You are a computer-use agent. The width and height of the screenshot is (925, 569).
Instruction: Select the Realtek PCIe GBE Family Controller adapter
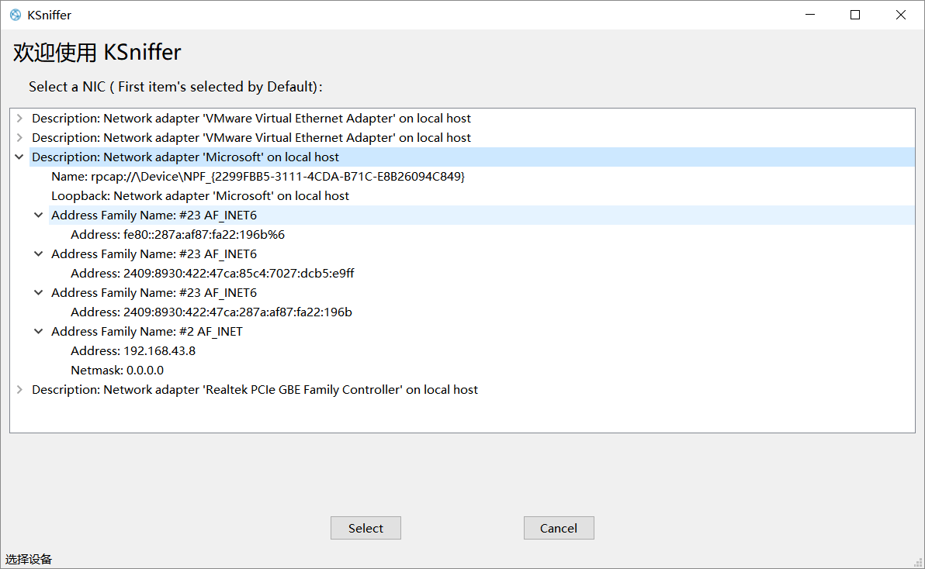click(x=255, y=390)
